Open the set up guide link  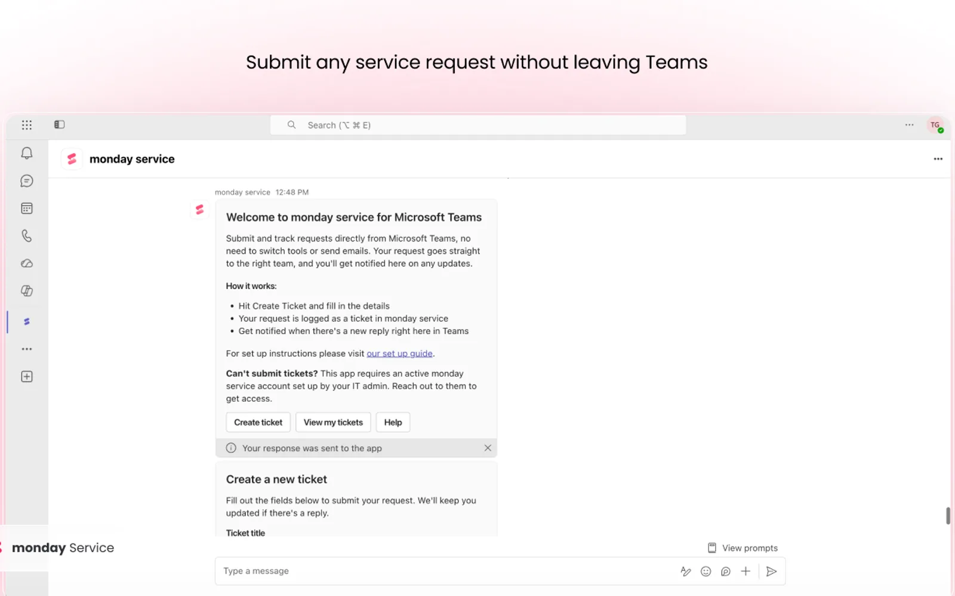(x=399, y=353)
